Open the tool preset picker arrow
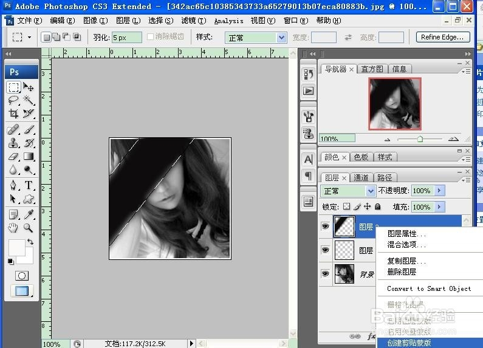Image resolution: width=483 pixels, height=348 pixels. pyautogui.click(x=30, y=37)
